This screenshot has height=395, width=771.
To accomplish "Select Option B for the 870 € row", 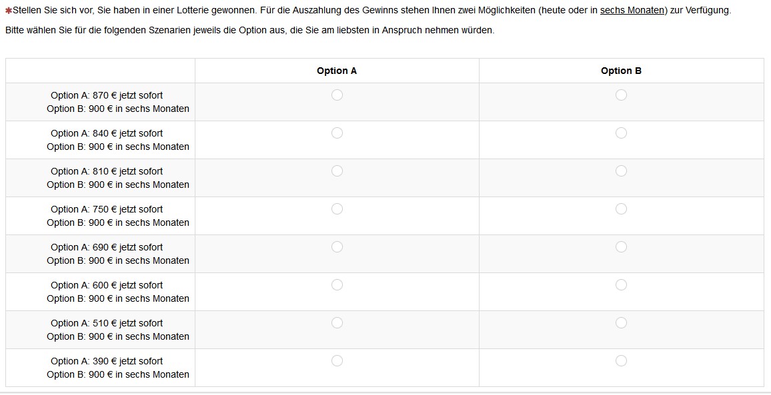I will click(621, 95).
